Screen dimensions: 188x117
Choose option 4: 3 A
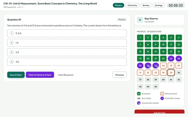point(67,62)
